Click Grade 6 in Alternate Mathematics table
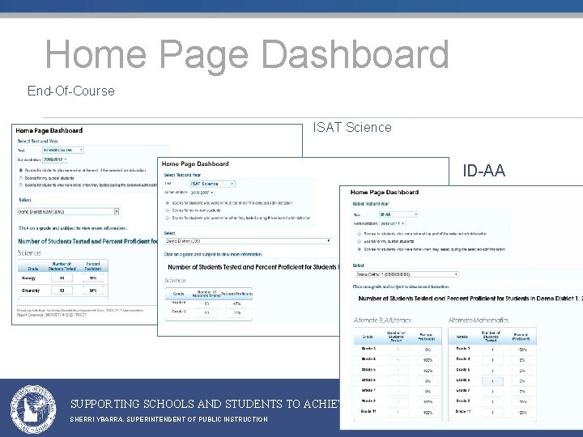 (x=463, y=380)
